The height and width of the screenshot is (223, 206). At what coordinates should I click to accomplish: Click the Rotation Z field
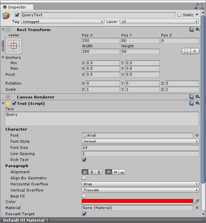point(182,83)
